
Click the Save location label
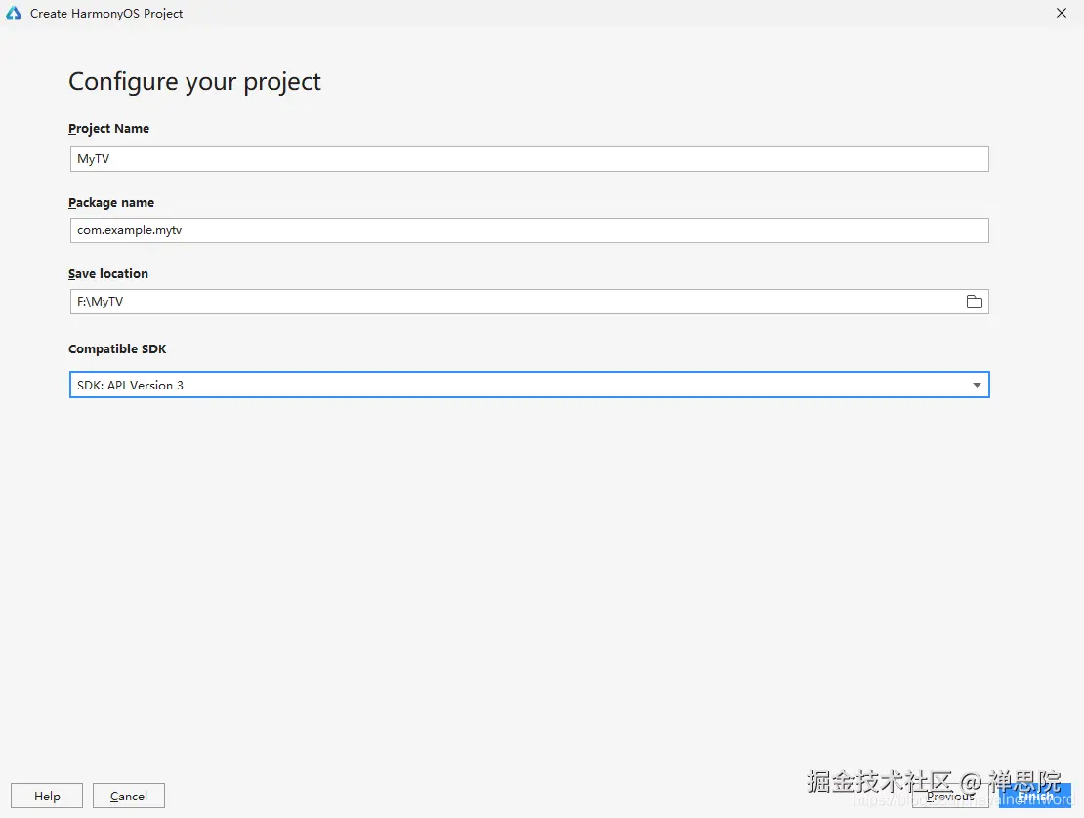click(107, 273)
